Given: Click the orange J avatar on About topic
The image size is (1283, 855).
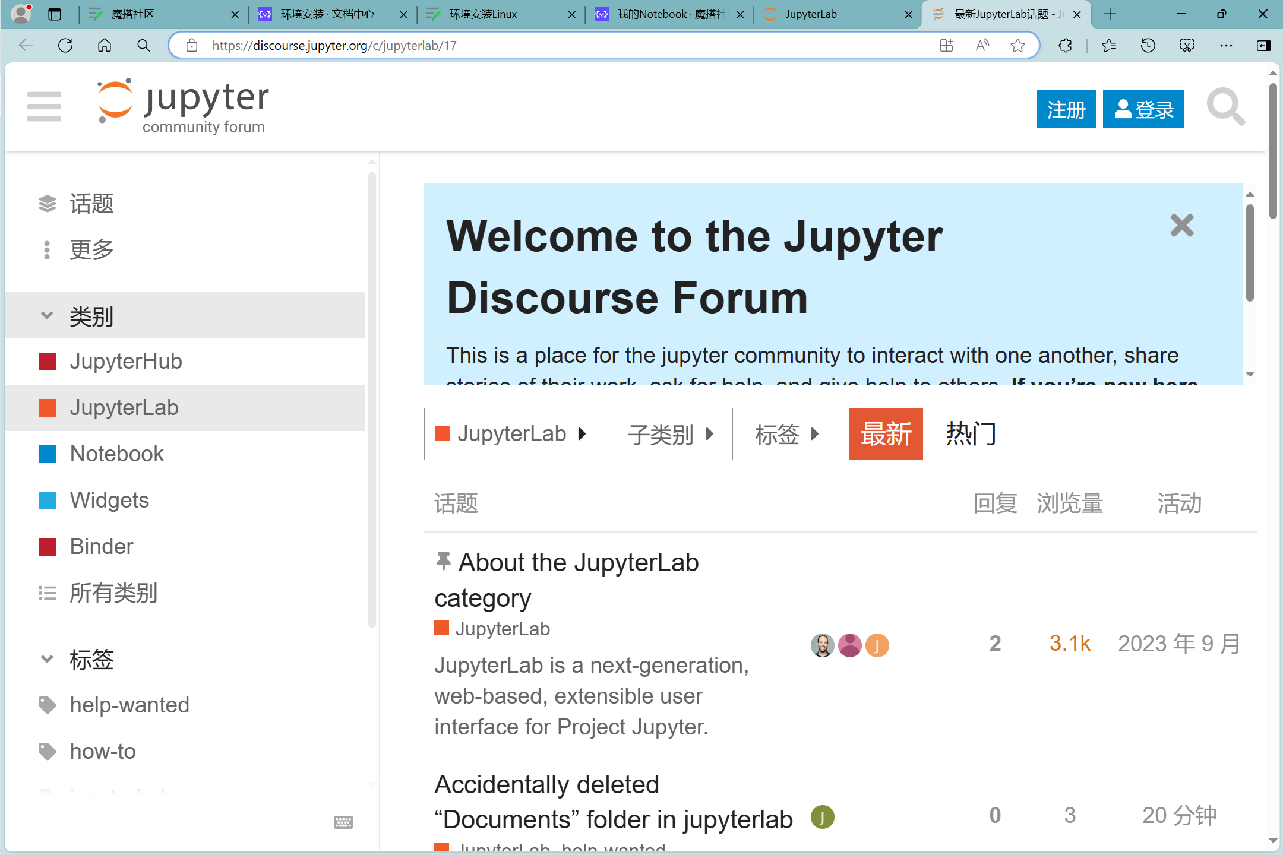Looking at the screenshot, I should point(877,645).
